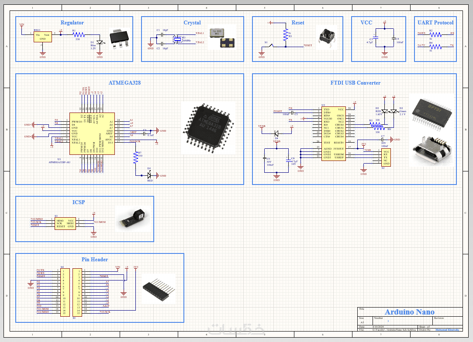Click the voltage regulator package photo

(120, 38)
